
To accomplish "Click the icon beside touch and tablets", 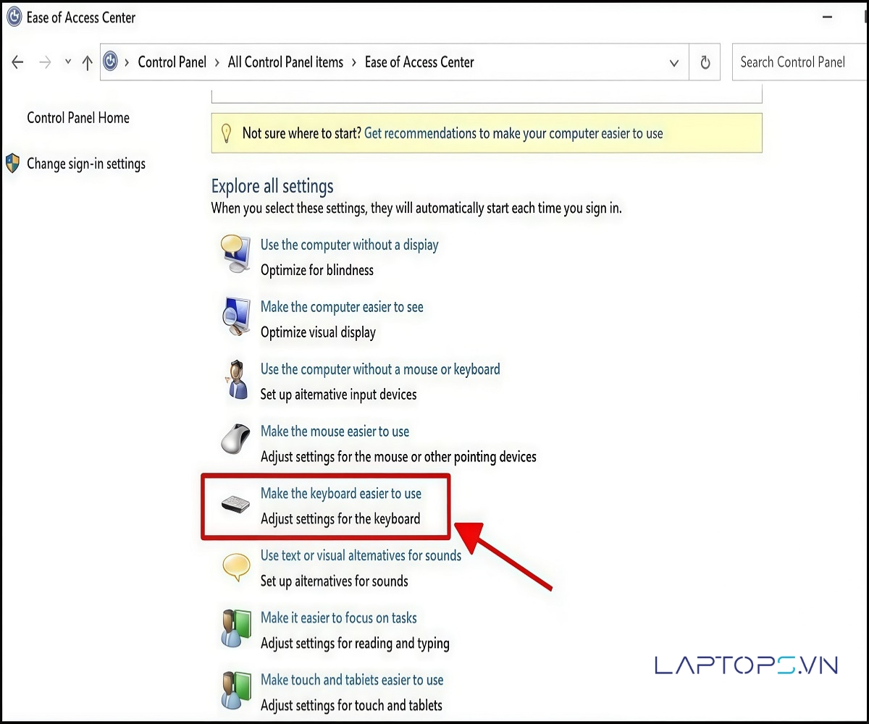I will (x=235, y=691).
